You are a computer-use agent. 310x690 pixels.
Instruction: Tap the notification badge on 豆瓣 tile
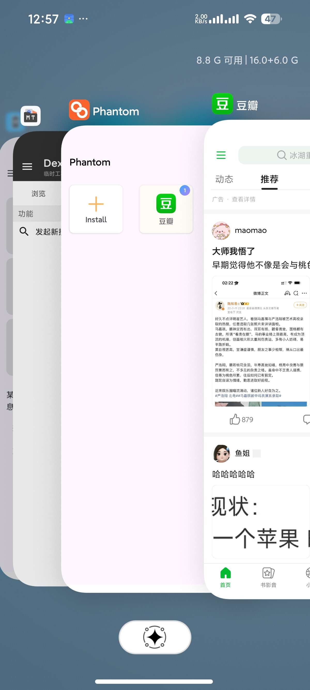coord(185,190)
